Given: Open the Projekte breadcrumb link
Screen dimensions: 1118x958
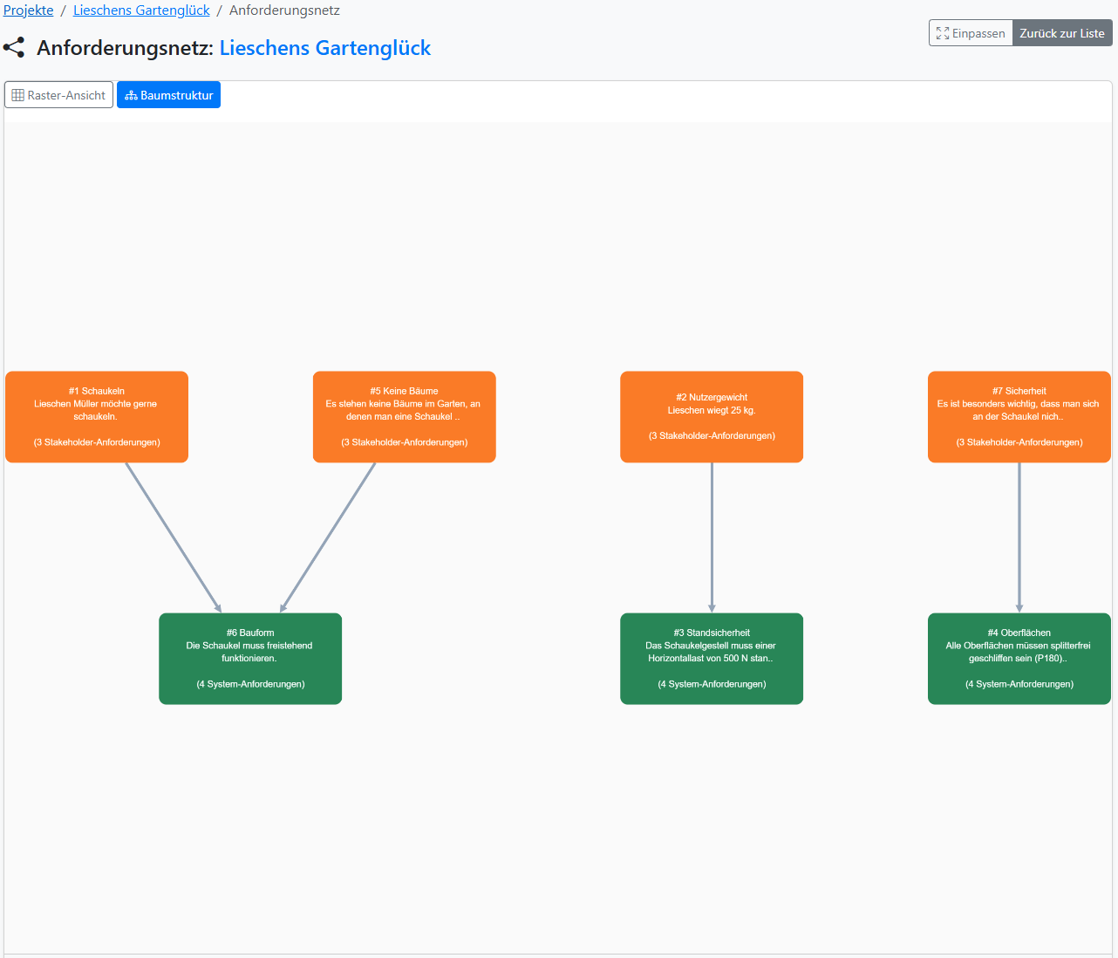Looking at the screenshot, I should click(x=29, y=10).
